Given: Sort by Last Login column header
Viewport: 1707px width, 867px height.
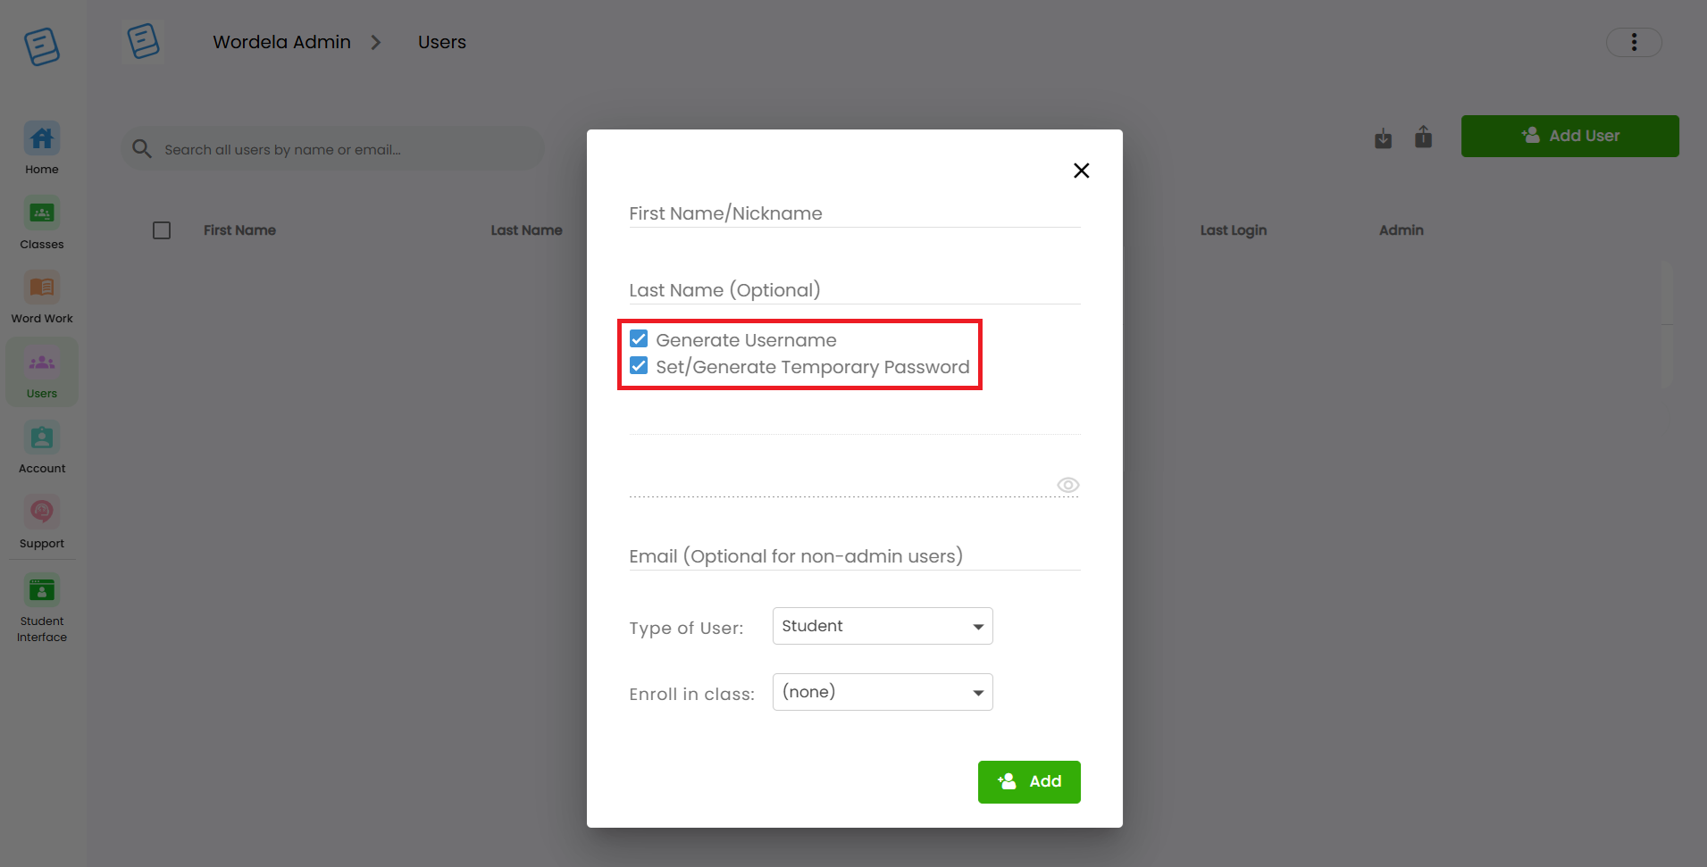Looking at the screenshot, I should click(x=1234, y=230).
